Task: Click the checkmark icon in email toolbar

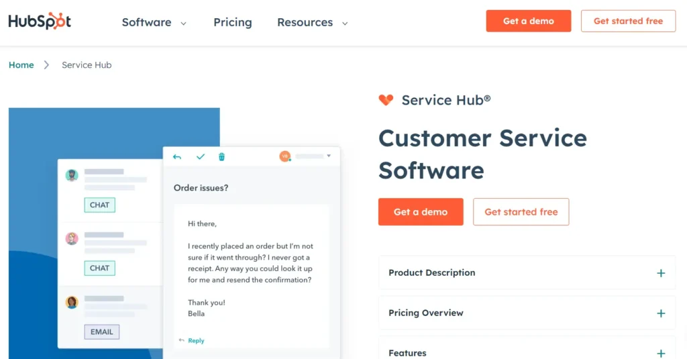Action: [200, 157]
